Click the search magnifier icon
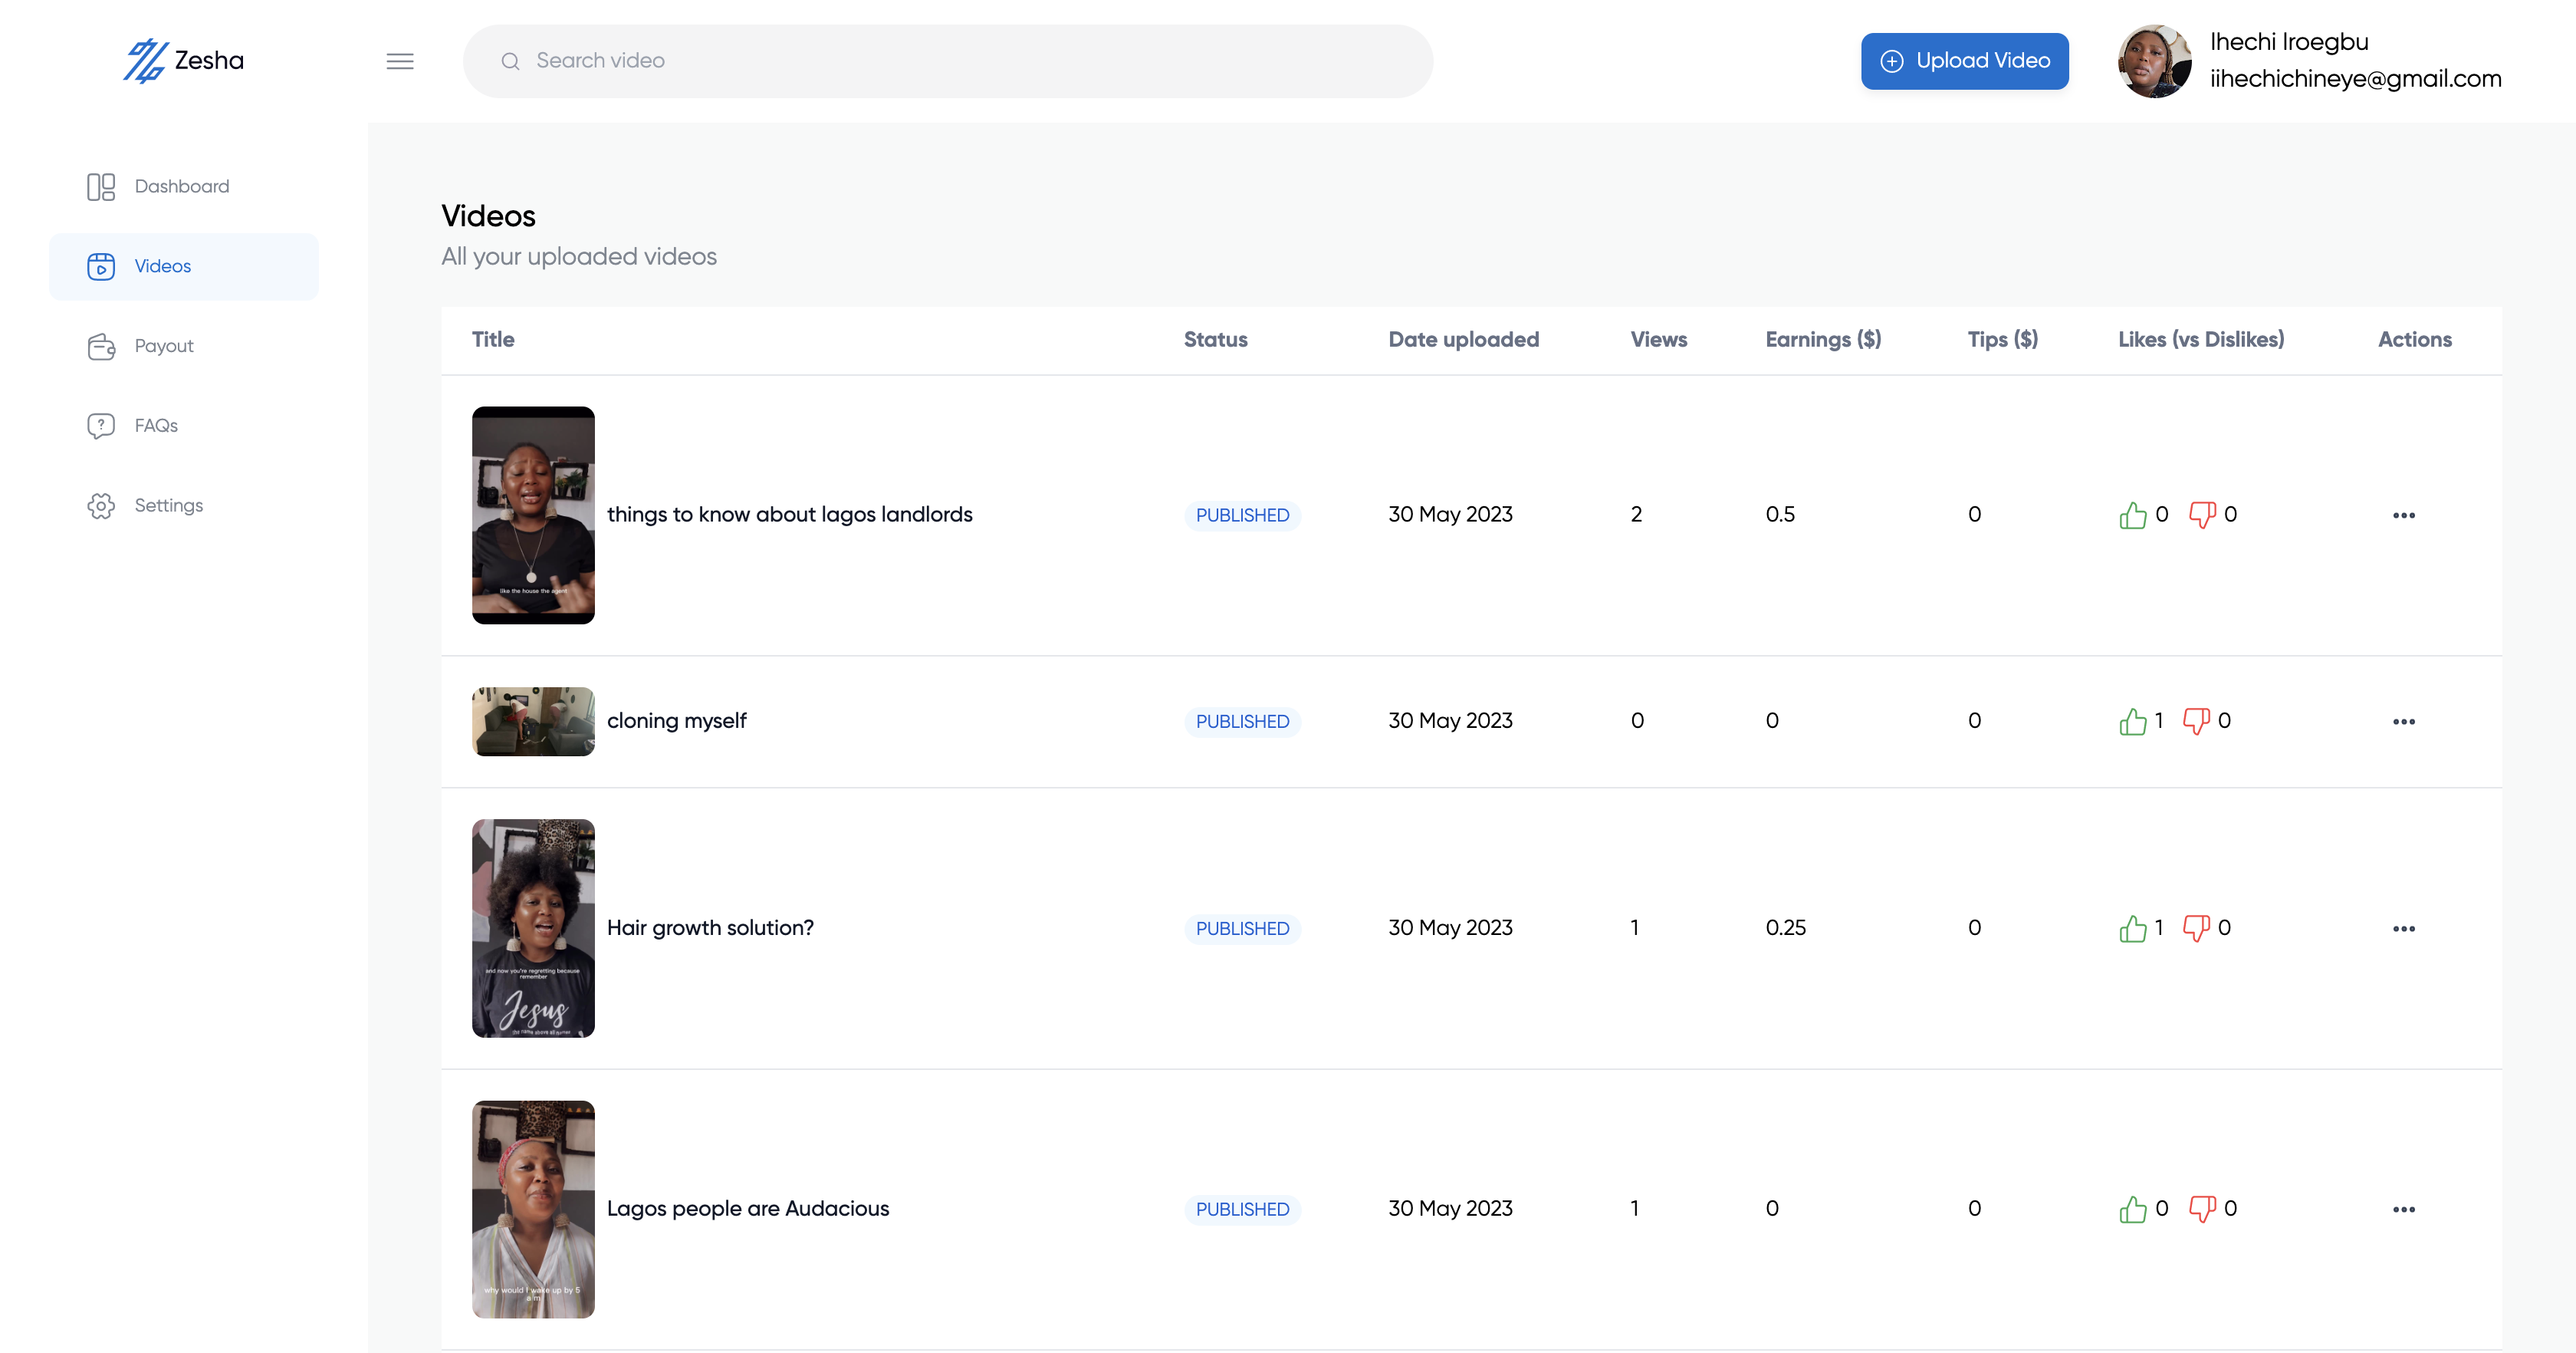Screen dimensions: 2576x1353 [x=511, y=61]
